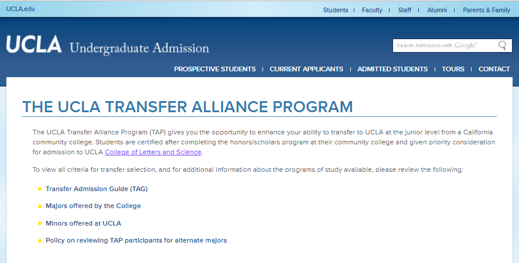Open Transfer Admission Guide (TAG) link
The width and height of the screenshot is (519, 263).
coord(97,189)
